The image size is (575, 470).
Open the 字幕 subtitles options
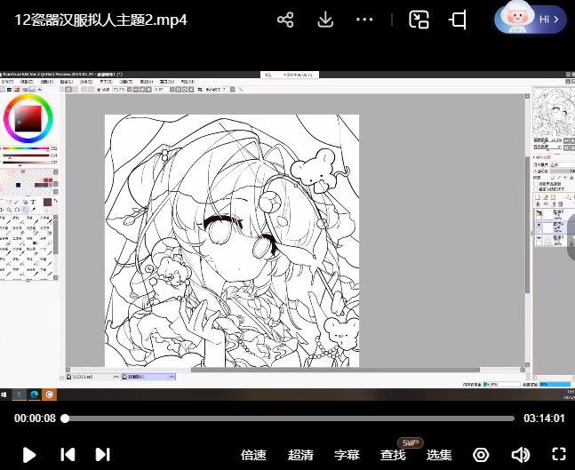347,455
